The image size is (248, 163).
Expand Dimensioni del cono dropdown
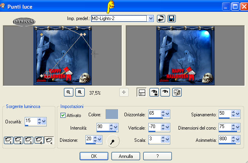pos(238,127)
